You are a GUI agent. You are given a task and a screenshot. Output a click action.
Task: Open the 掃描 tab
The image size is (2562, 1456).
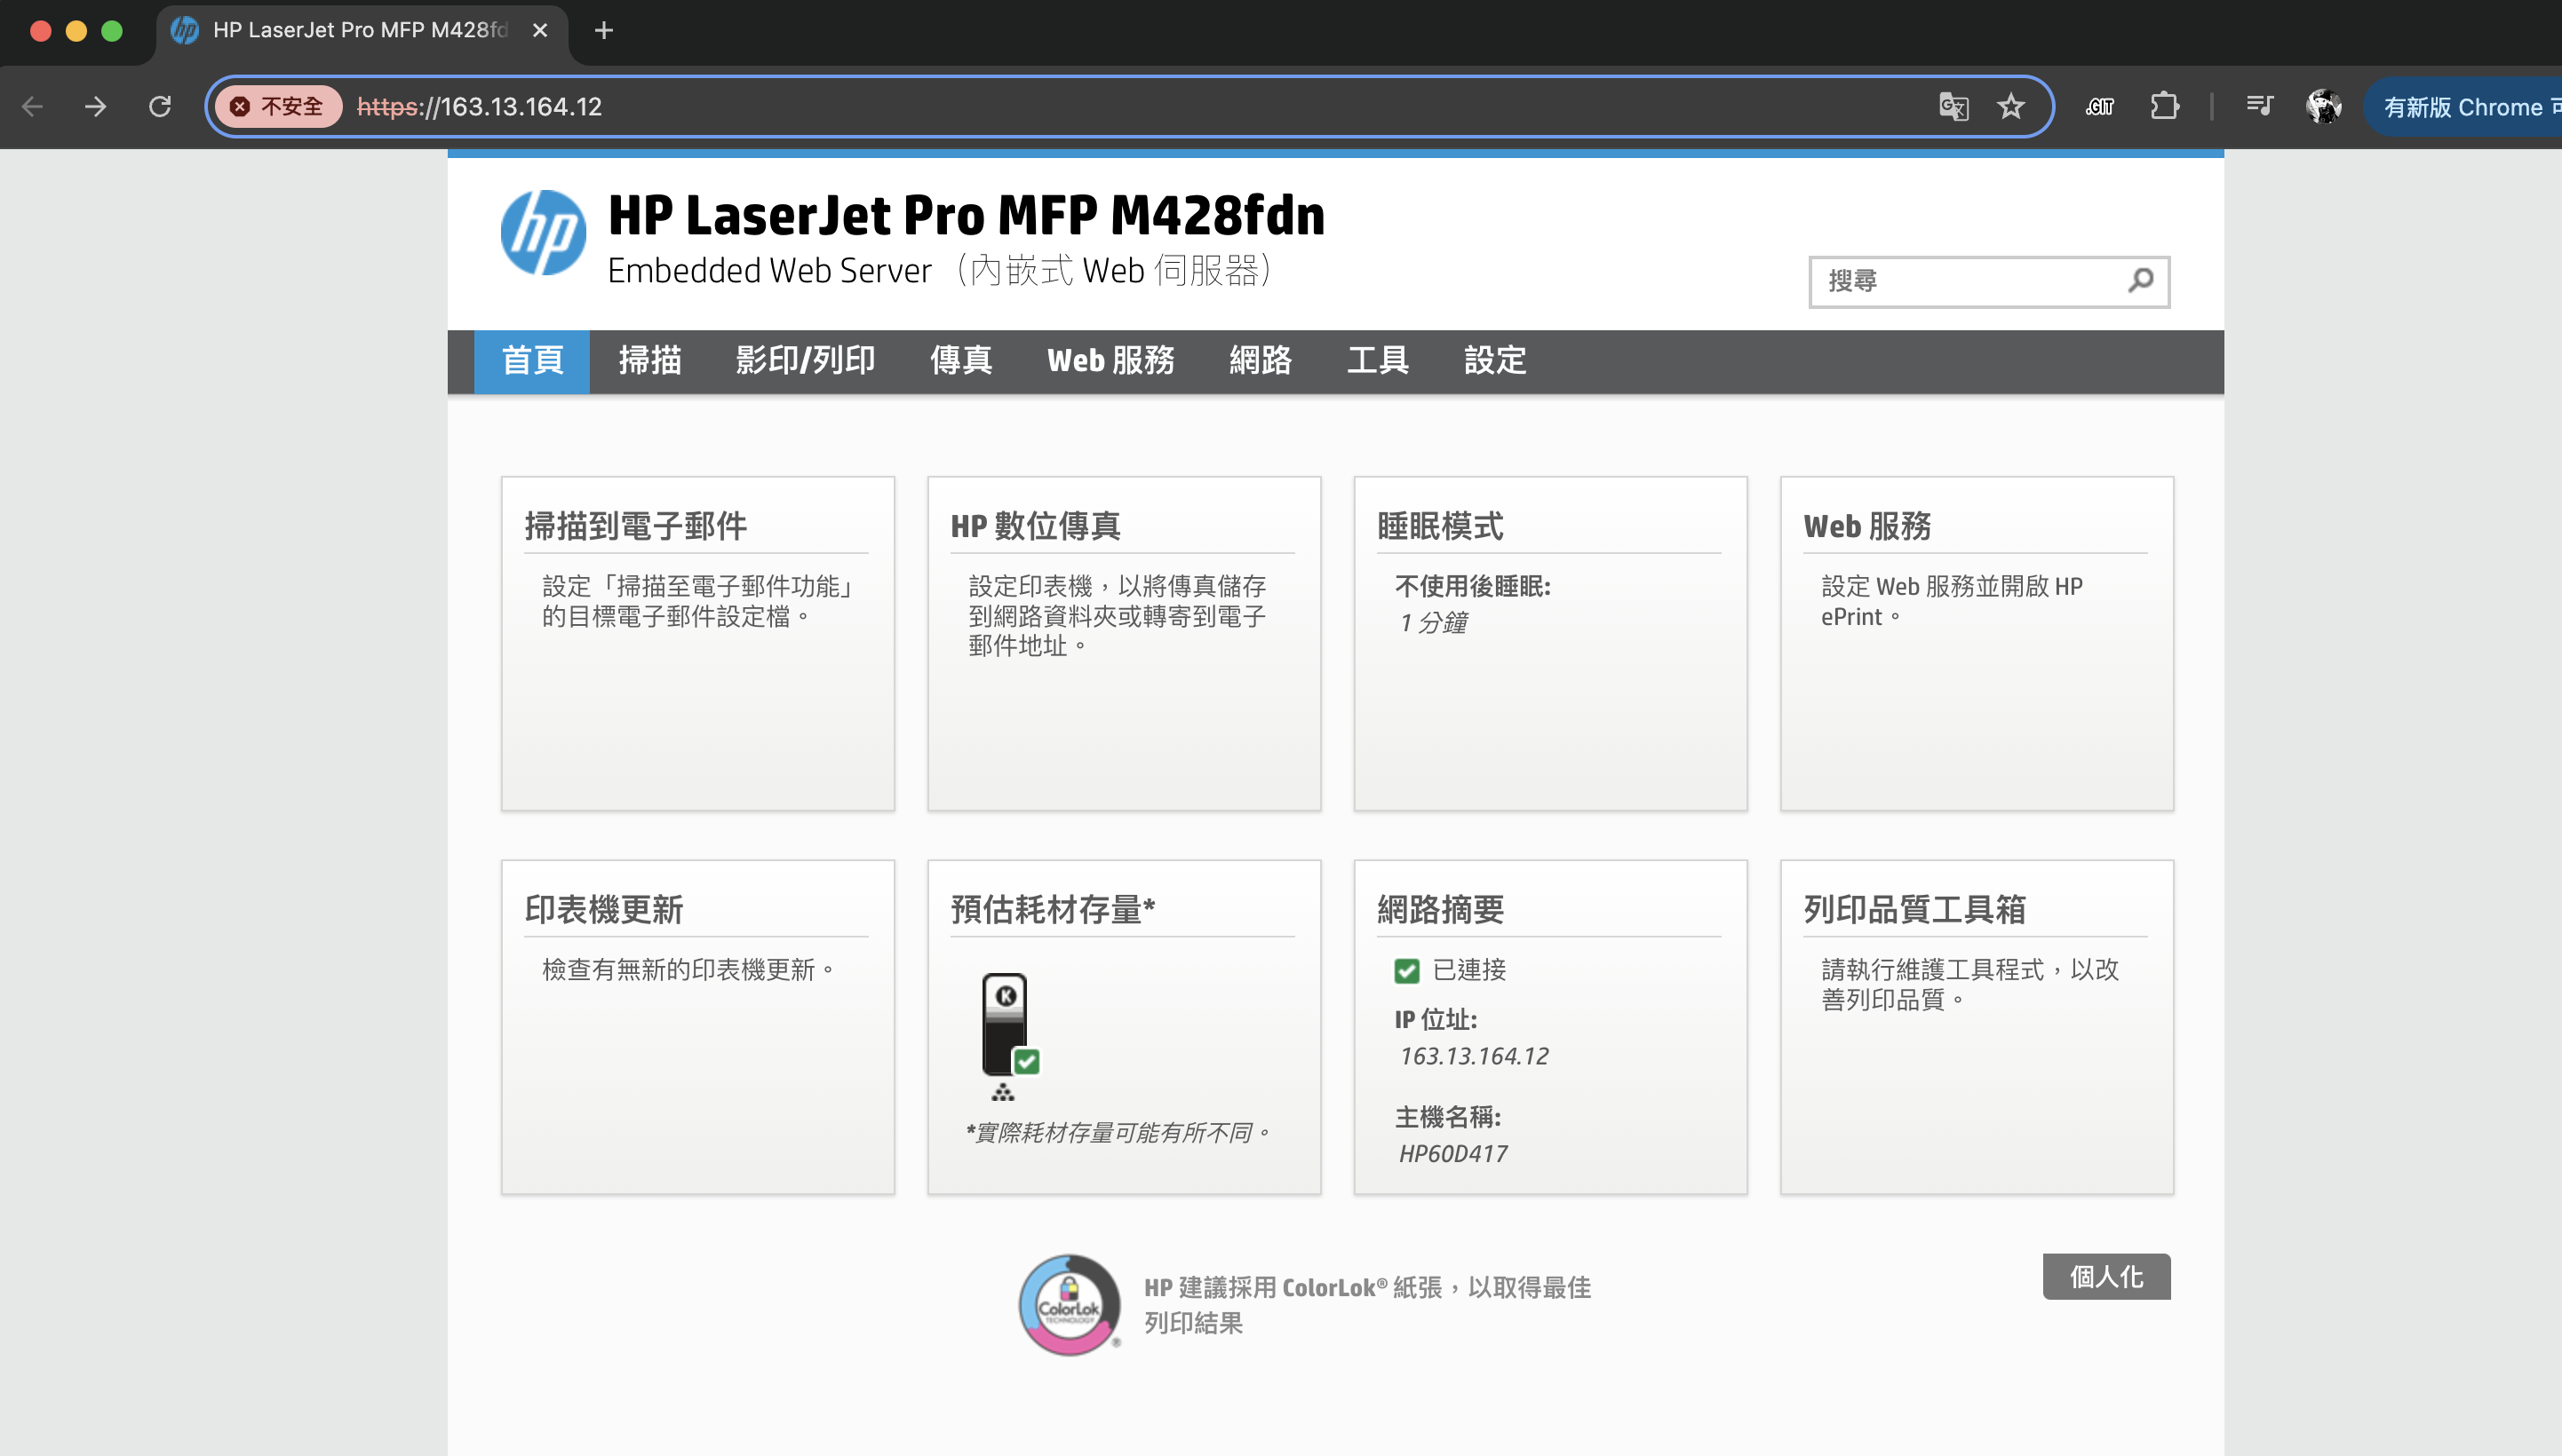tap(650, 361)
